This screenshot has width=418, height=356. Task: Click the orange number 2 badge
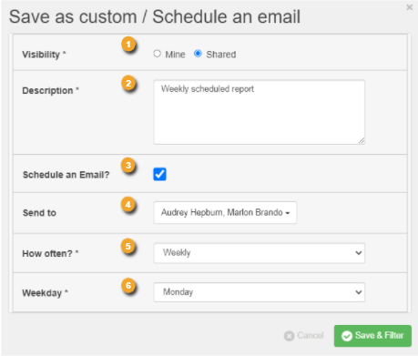(x=128, y=83)
